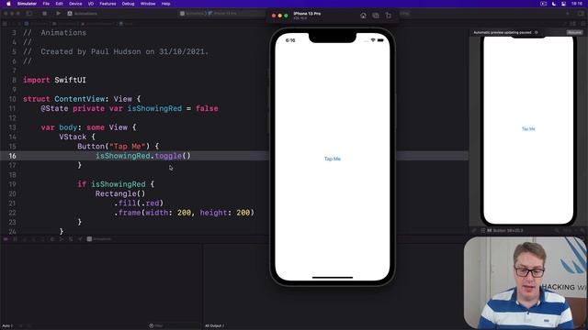
Task: Toggle the Xcode navigator sidebar
Action: [x=29, y=13]
